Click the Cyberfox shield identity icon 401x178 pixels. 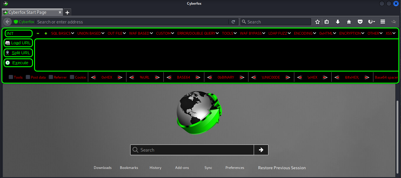pos(16,22)
